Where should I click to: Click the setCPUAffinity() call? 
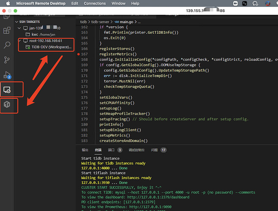point(117,103)
